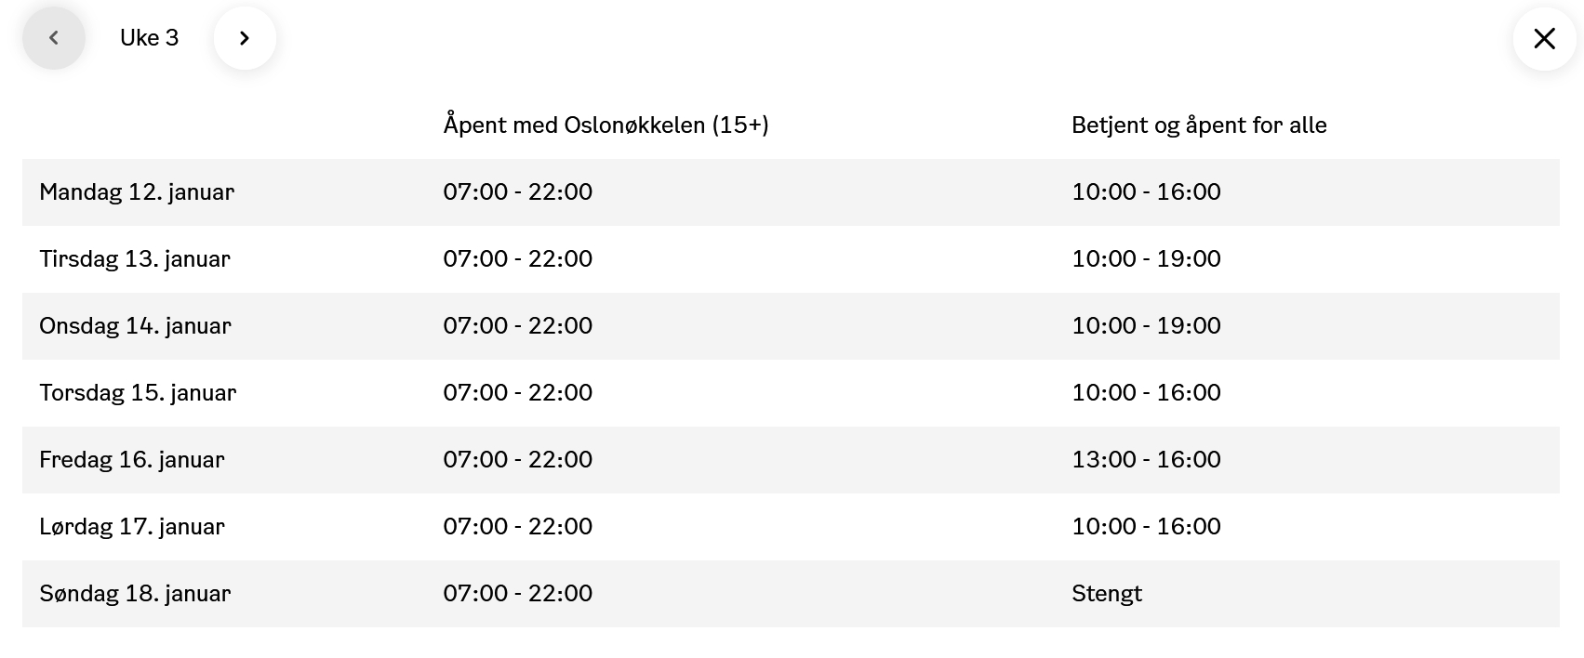
Task: Click the 'Stengt' status for Sunday
Action: click(1106, 594)
